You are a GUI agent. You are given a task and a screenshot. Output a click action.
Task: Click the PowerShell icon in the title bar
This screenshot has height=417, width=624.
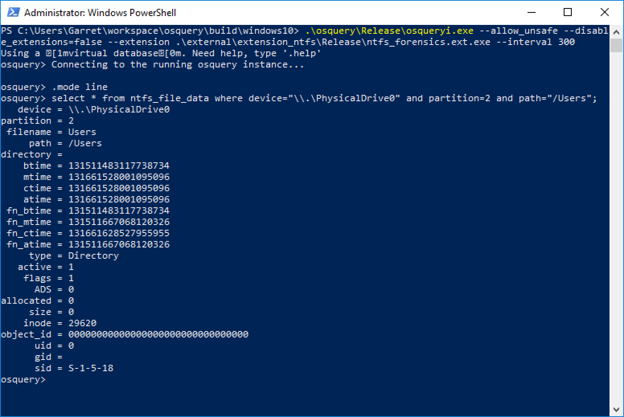coord(13,12)
